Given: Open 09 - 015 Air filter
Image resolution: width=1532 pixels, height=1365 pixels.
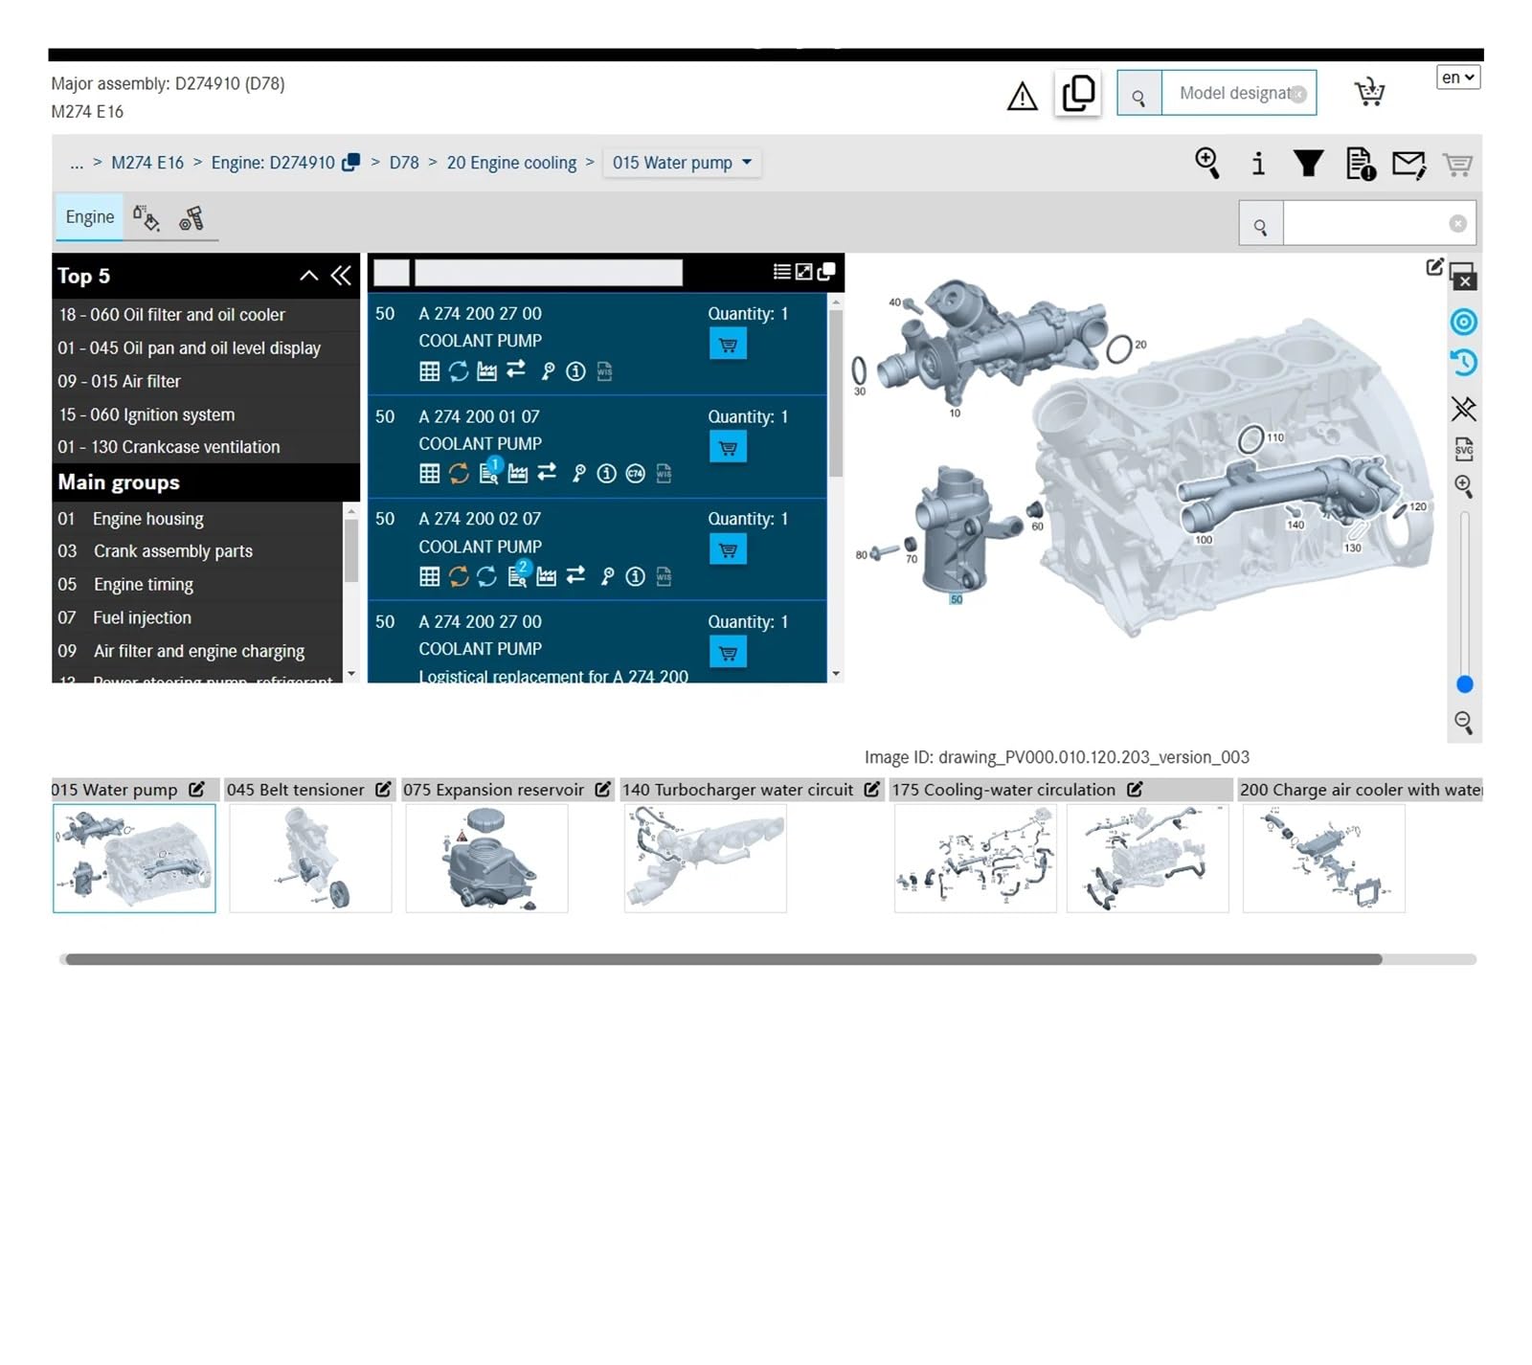Looking at the screenshot, I should [206, 381].
